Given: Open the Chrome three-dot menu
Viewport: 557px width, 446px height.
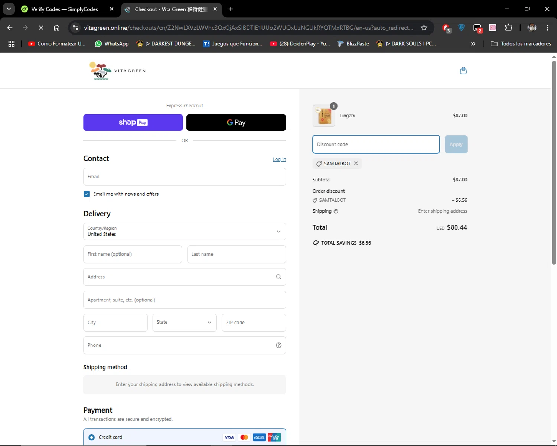Looking at the screenshot, I should (547, 28).
